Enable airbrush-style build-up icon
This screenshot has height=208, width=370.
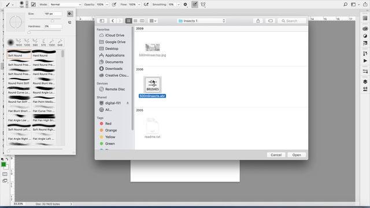pos(146,5)
